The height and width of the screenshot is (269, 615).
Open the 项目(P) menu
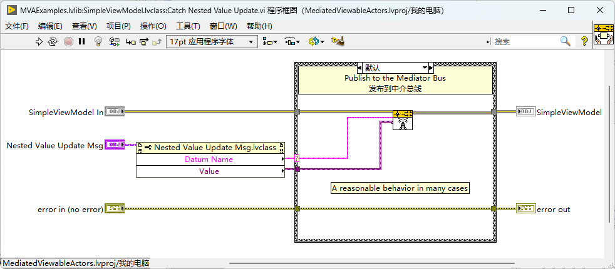(118, 26)
